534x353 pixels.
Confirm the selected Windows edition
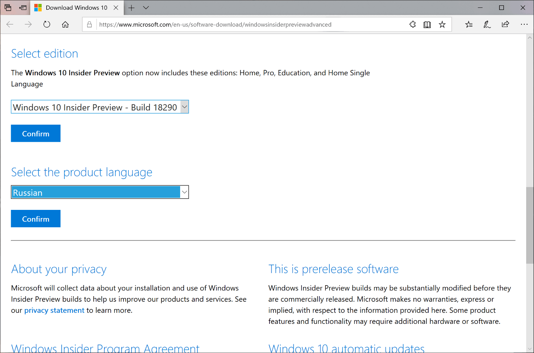pyautogui.click(x=36, y=133)
